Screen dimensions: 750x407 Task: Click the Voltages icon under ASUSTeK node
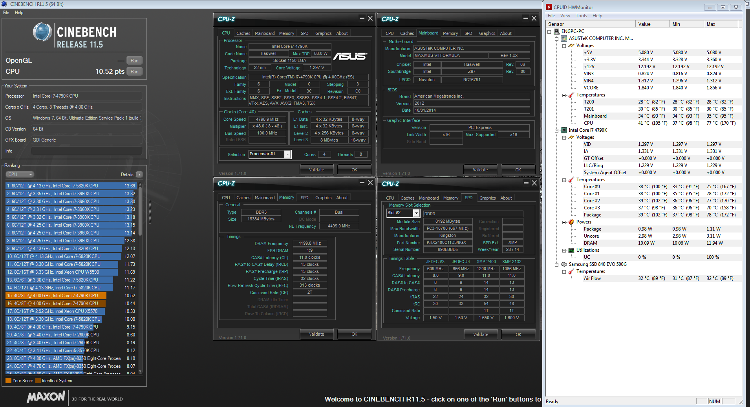coord(571,45)
